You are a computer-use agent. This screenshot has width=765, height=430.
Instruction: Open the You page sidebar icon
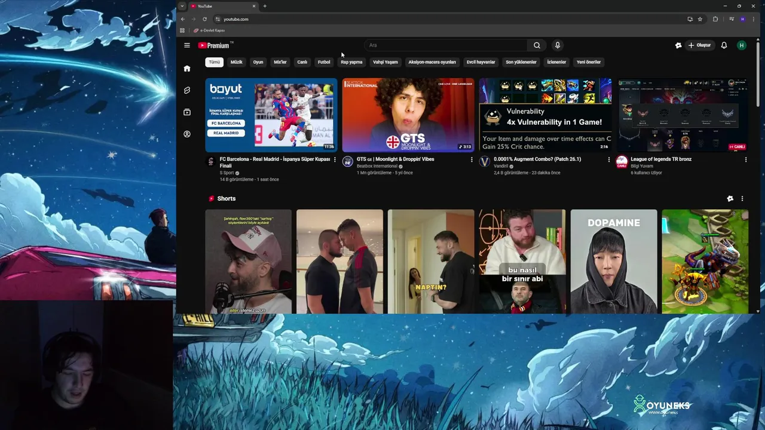point(187,134)
